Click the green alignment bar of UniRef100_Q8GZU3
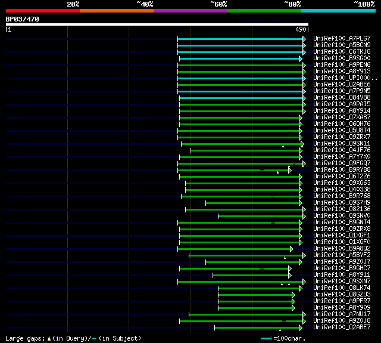The height and width of the screenshot is (343, 381). (x=257, y=295)
